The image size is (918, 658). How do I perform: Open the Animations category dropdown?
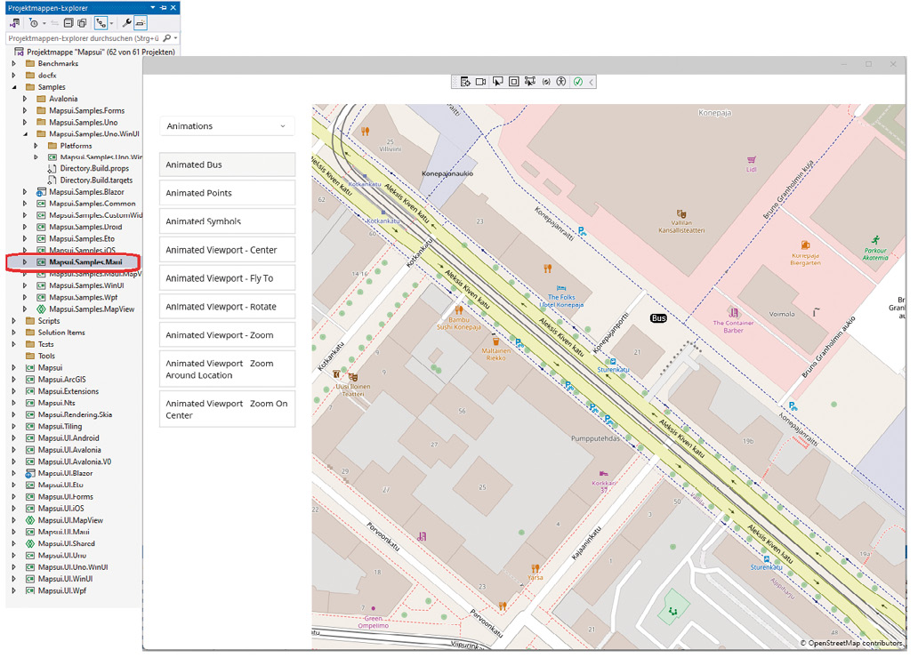click(x=227, y=126)
